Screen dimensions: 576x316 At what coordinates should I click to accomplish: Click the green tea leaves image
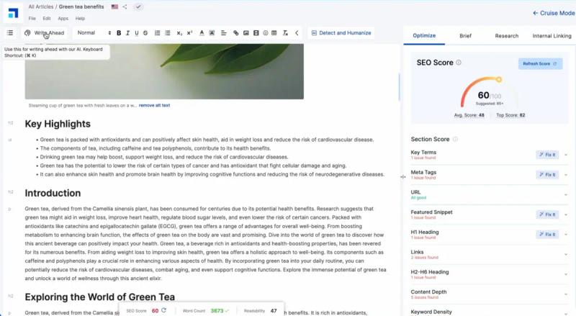(164, 71)
